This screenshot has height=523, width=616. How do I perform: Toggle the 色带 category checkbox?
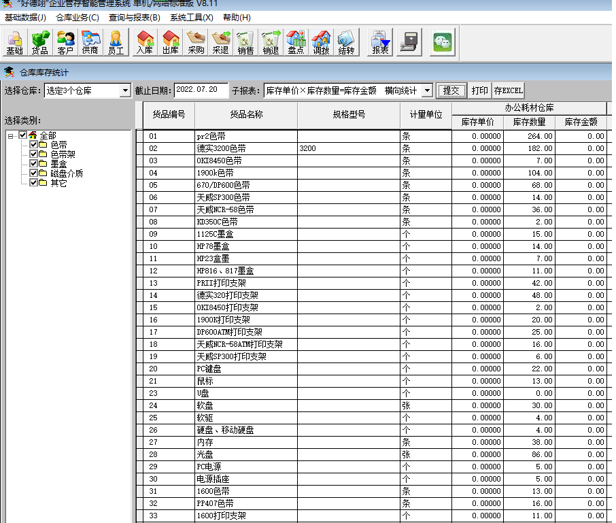pyautogui.click(x=33, y=145)
